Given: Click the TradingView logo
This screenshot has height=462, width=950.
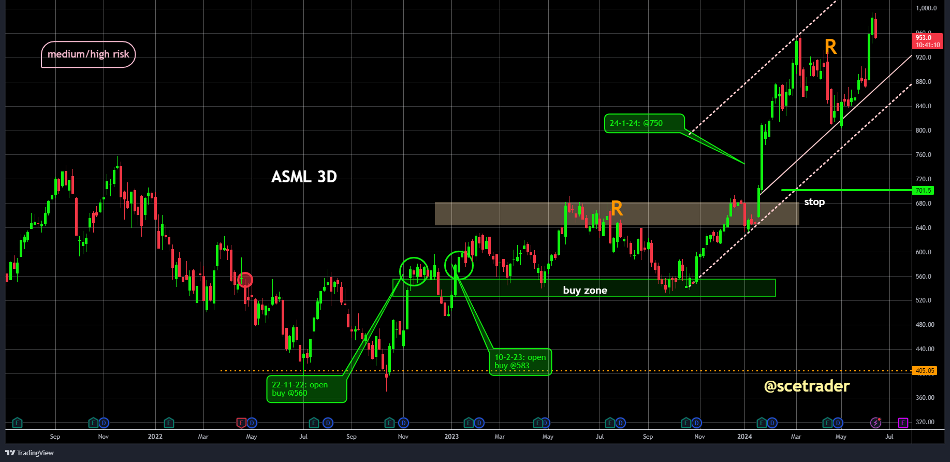Looking at the screenshot, I should coord(30,453).
